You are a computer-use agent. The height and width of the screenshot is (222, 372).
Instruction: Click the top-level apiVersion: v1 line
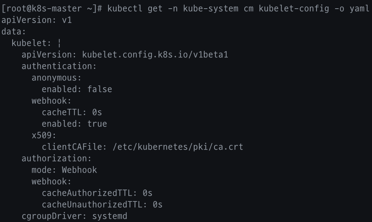click(x=37, y=20)
